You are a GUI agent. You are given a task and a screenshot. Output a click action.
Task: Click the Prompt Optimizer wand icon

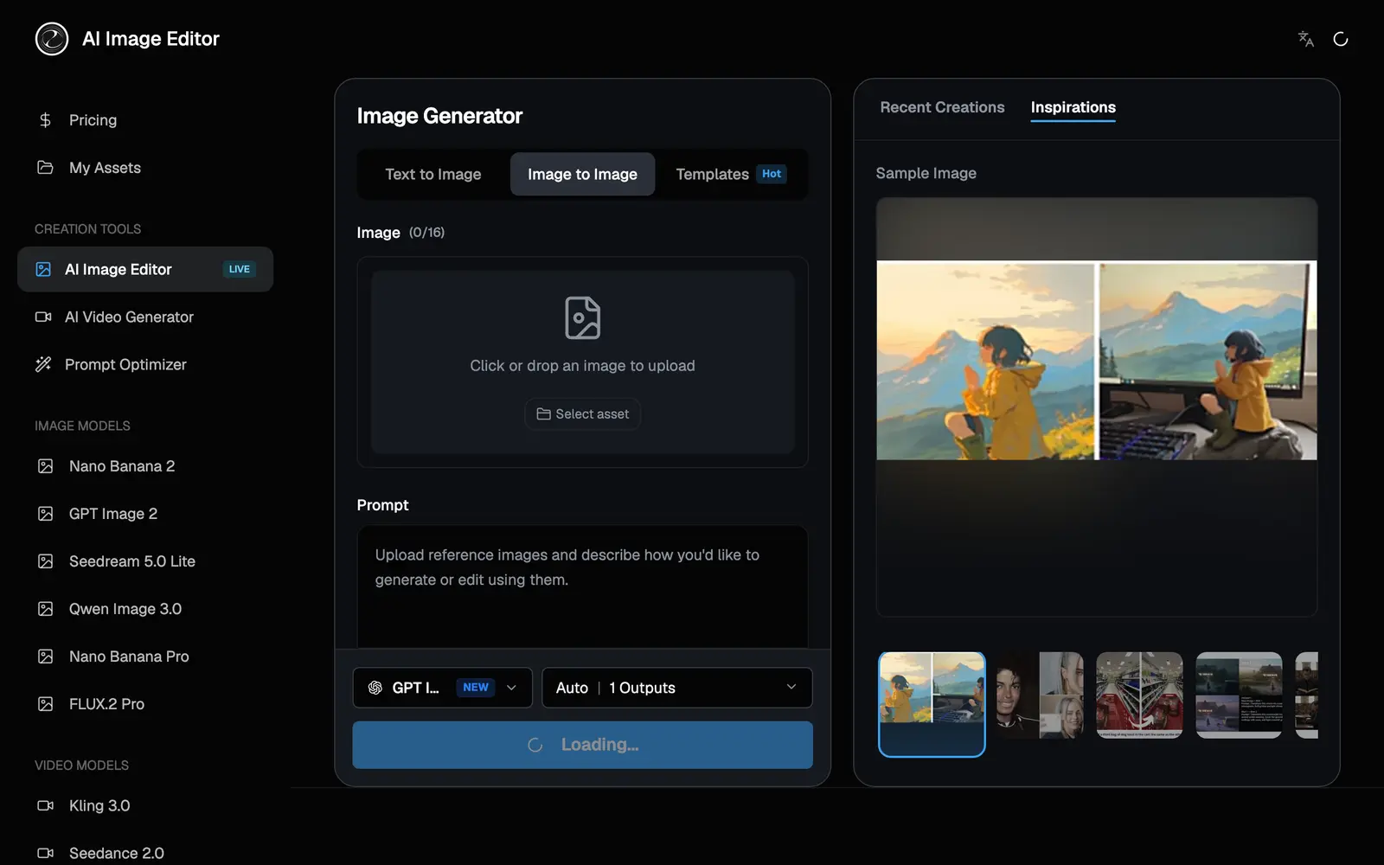(43, 364)
